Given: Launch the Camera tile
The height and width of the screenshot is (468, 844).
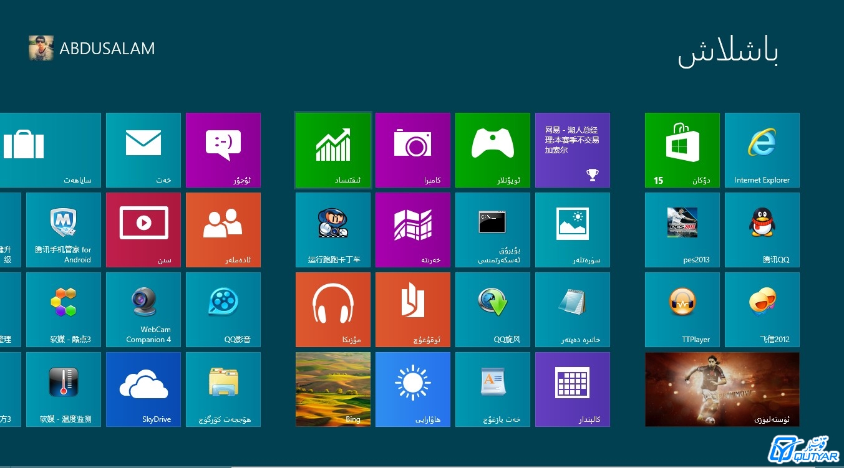Looking at the screenshot, I should [413, 150].
